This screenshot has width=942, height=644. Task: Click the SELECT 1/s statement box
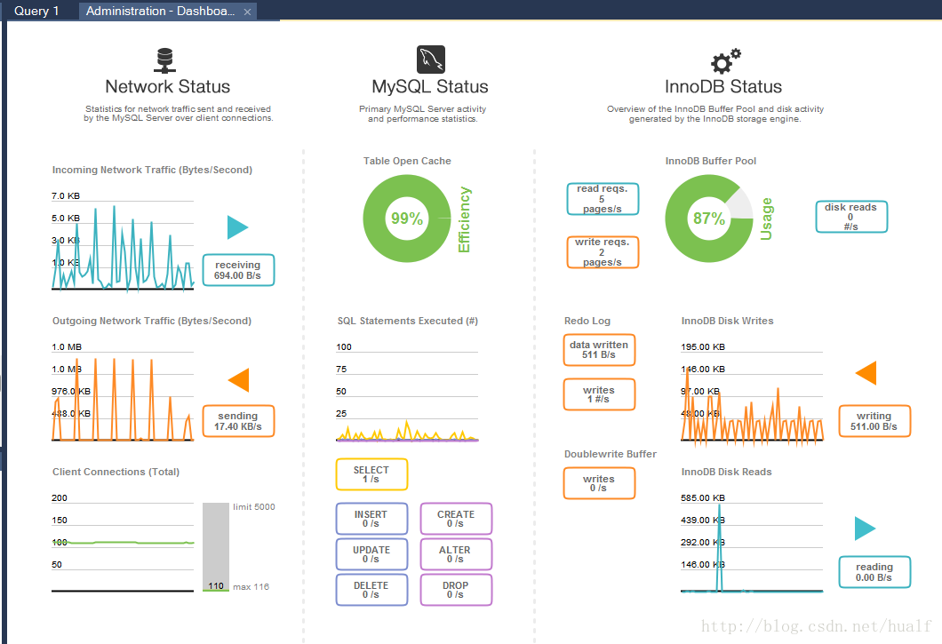(x=371, y=474)
